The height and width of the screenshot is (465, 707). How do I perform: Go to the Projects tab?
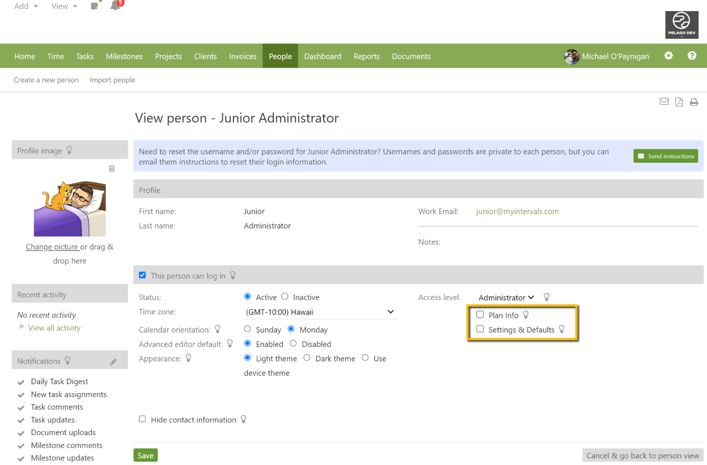pos(168,56)
